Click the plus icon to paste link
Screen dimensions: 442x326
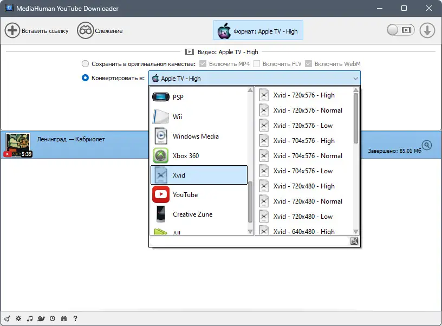click(12, 30)
